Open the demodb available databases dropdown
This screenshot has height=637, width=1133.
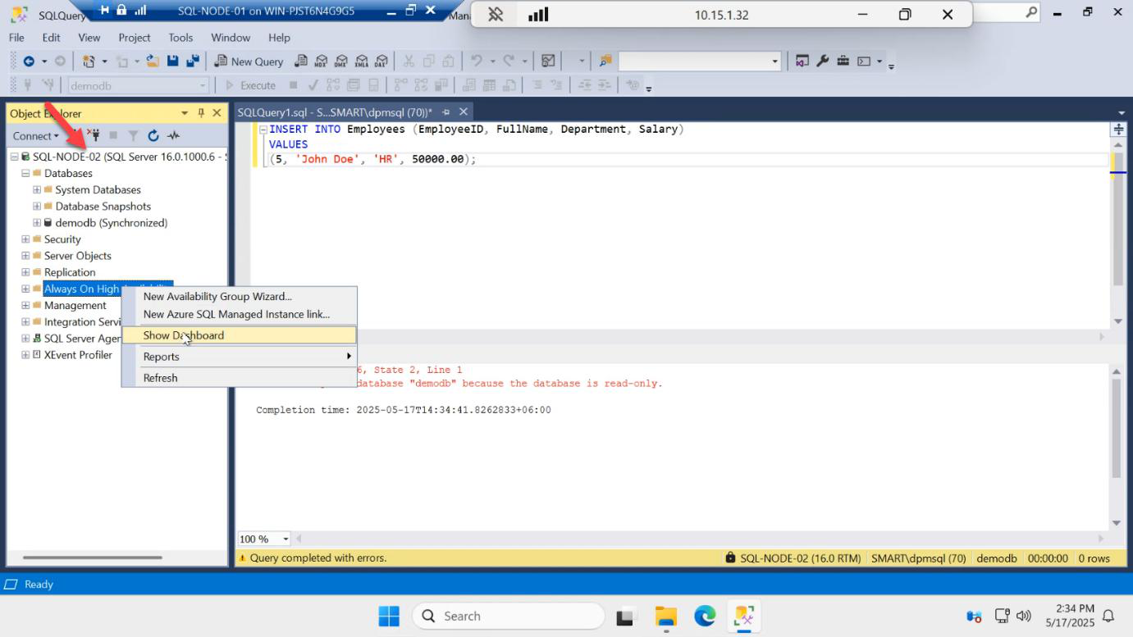click(203, 85)
